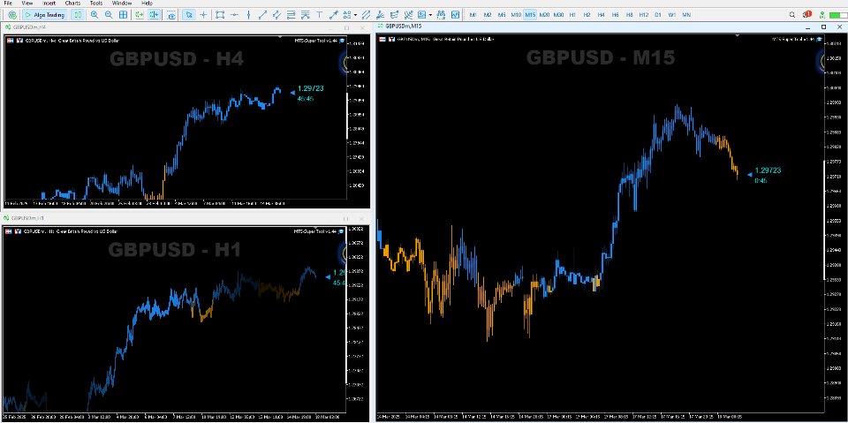Click the search magnifier icon
This screenshot has height=423, width=848.
793,15
